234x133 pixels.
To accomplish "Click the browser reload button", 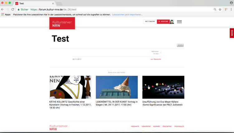I will click(13, 10).
